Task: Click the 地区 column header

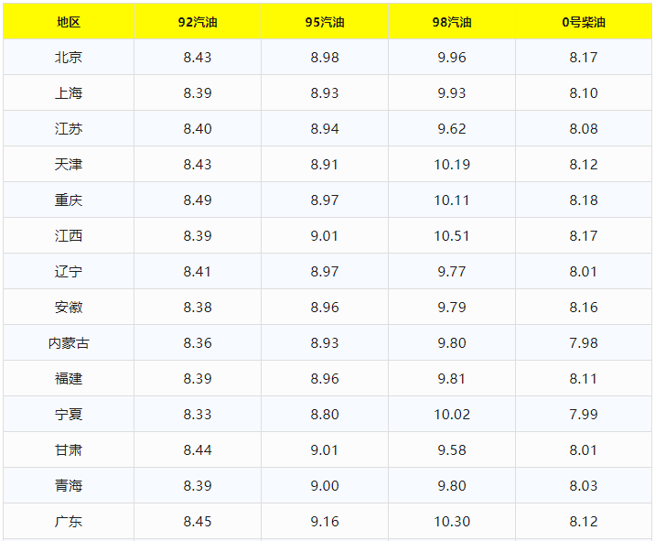Action: tap(69, 22)
